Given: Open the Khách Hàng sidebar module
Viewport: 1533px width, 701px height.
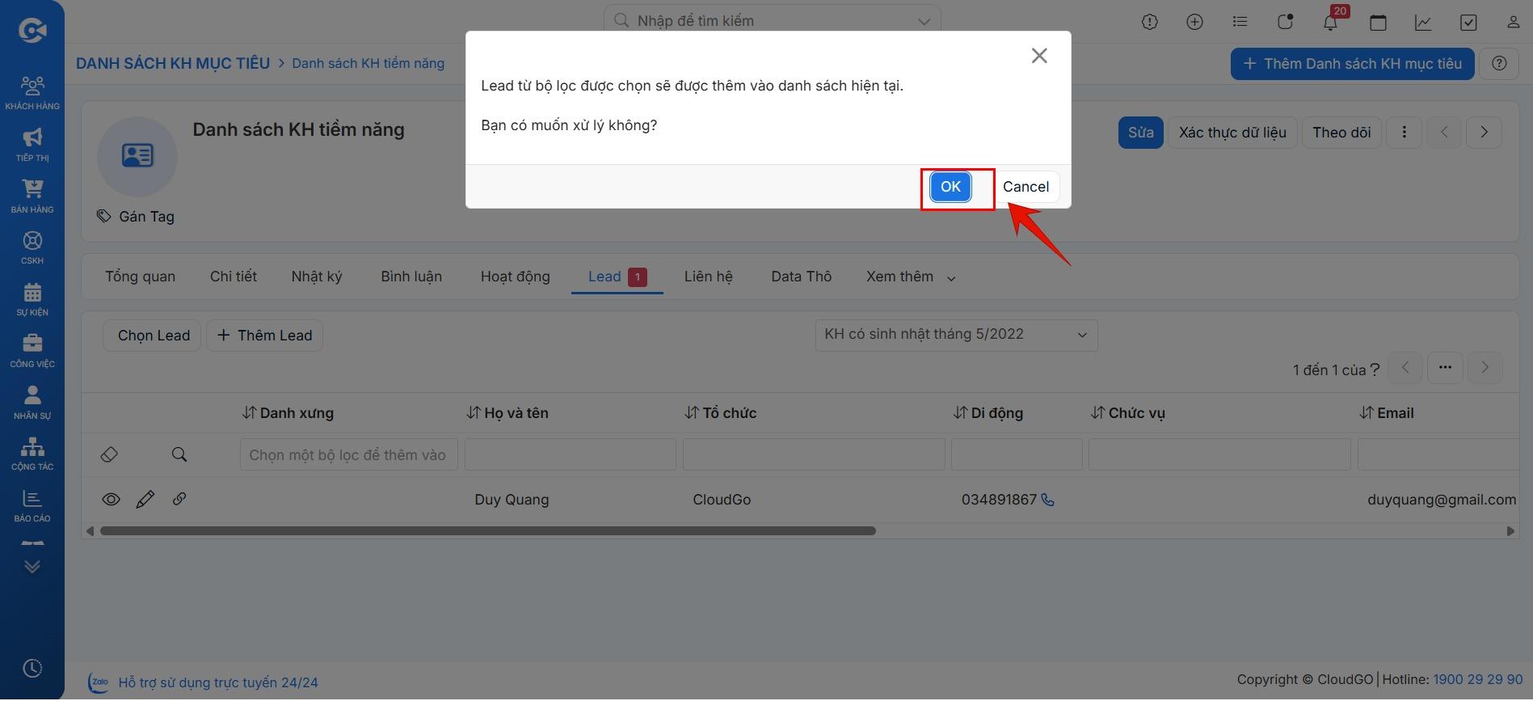Looking at the screenshot, I should (x=32, y=93).
